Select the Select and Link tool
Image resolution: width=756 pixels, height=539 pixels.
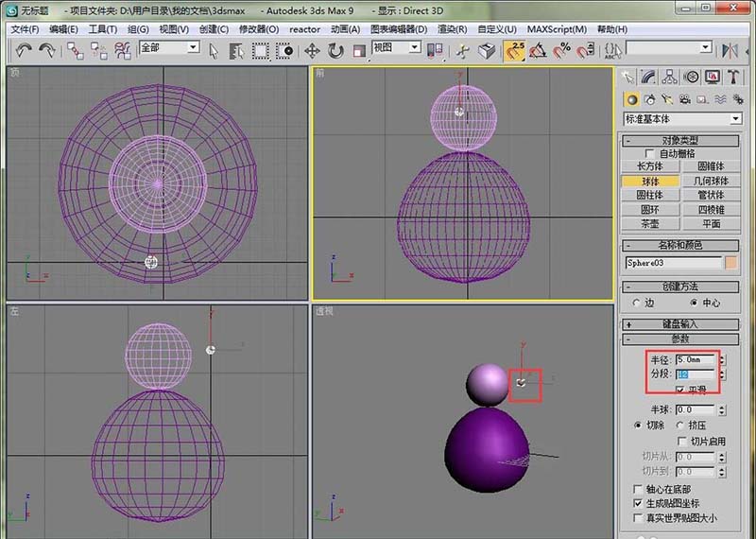pyautogui.click(x=76, y=50)
